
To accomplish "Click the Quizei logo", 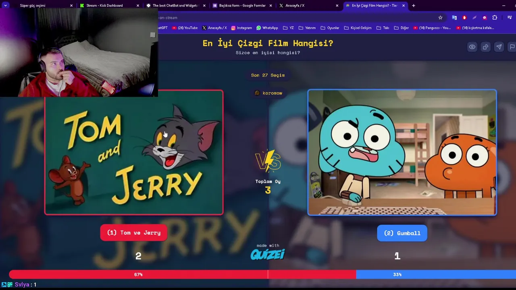I will tap(268, 254).
